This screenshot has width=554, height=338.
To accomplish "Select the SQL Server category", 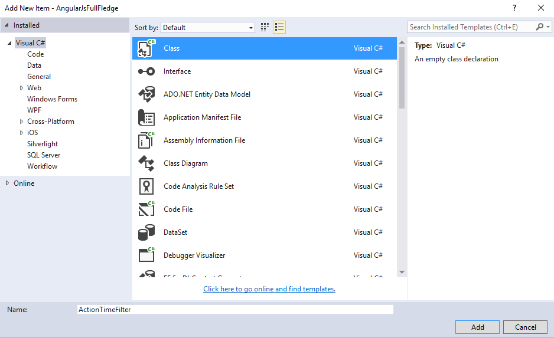I will (x=44, y=155).
